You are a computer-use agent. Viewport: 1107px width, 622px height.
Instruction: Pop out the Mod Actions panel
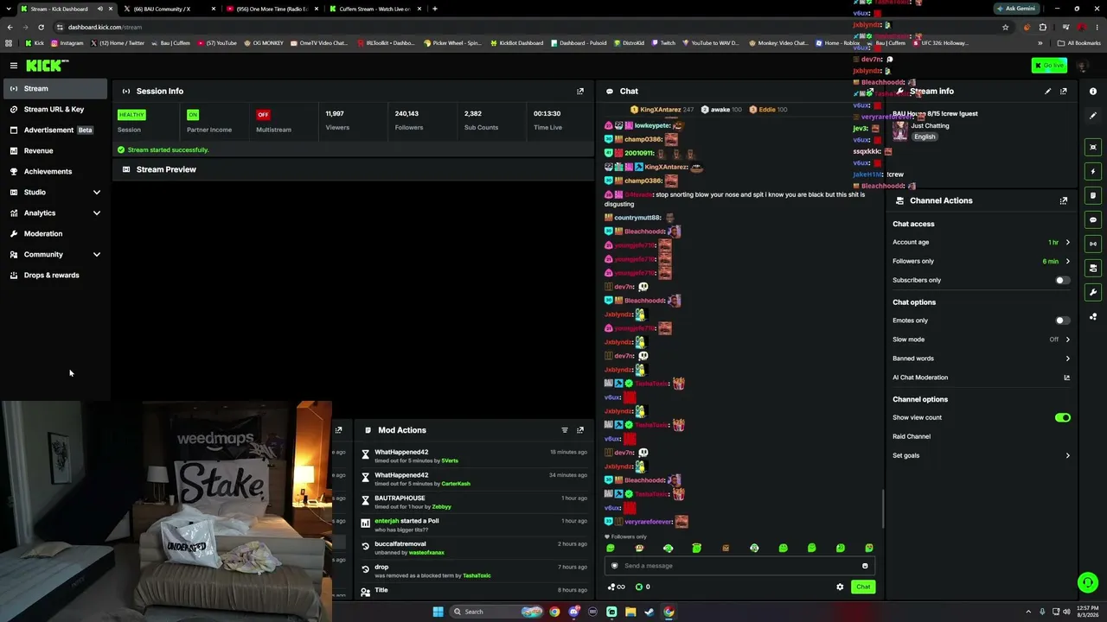point(580,430)
